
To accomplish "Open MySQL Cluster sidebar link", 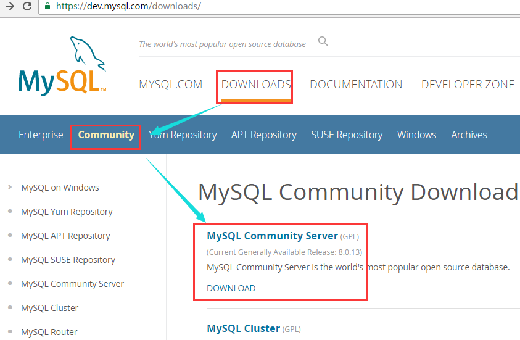I will [x=50, y=308].
